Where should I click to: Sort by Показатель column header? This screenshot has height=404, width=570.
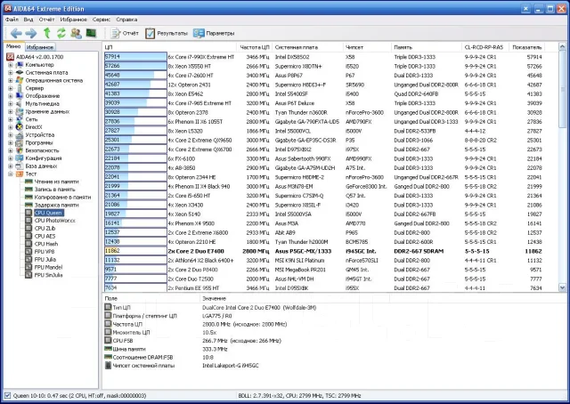pyautogui.click(x=527, y=47)
